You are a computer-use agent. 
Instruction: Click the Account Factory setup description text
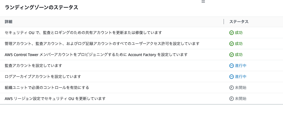[96, 55]
